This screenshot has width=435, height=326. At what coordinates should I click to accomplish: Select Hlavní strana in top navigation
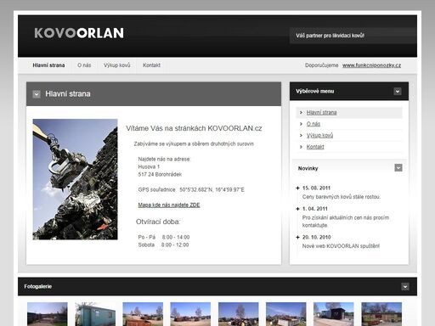pos(48,65)
